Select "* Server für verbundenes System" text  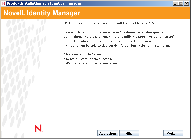[x=88, y=59]
